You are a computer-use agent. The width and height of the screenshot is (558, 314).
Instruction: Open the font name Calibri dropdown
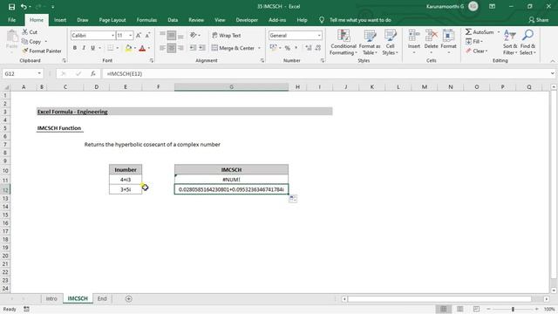[112, 35]
